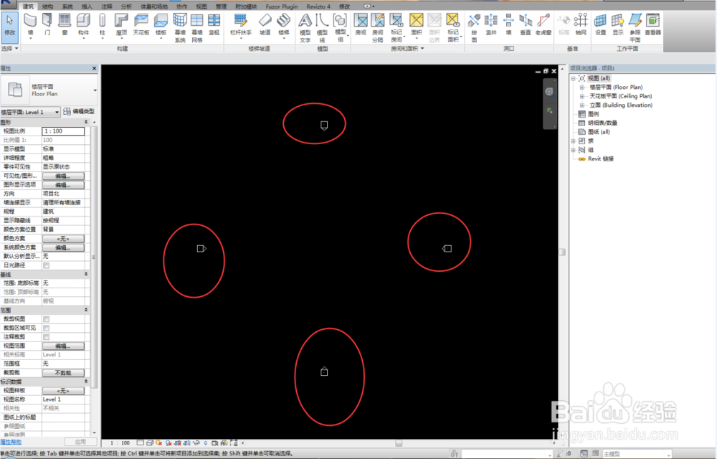The height and width of the screenshot is (459, 717).
Task: Click 编辑 button for 视图范围
Action: point(63,346)
